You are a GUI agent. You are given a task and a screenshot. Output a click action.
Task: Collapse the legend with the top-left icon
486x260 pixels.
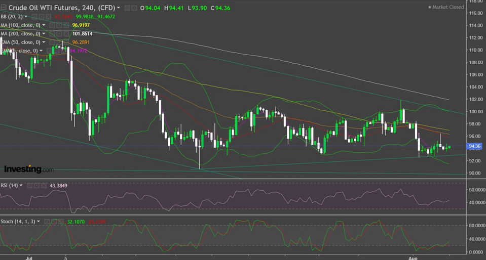pos(4,8)
